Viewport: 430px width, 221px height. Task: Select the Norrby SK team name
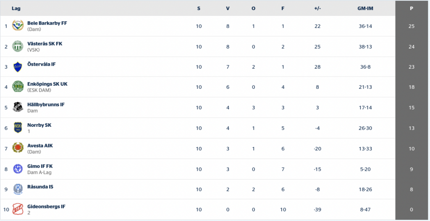tap(39, 125)
